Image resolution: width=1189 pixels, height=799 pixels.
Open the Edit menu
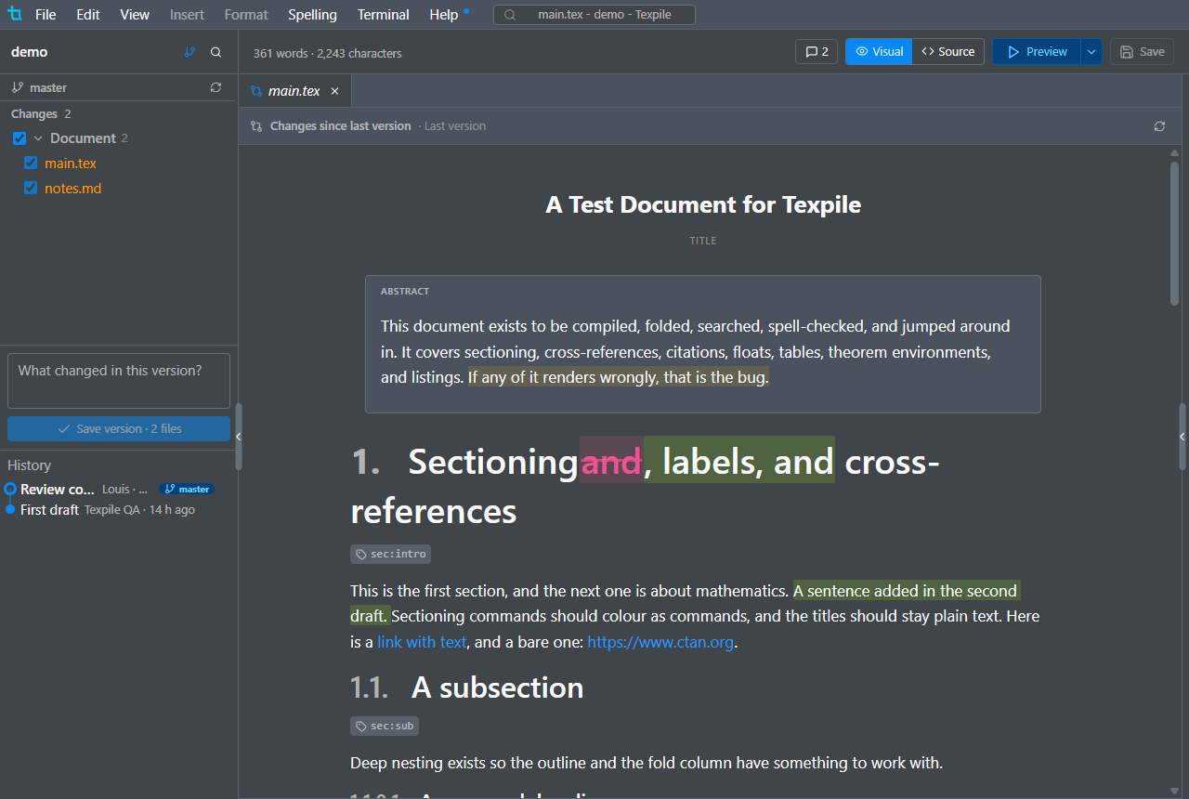click(88, 15)
